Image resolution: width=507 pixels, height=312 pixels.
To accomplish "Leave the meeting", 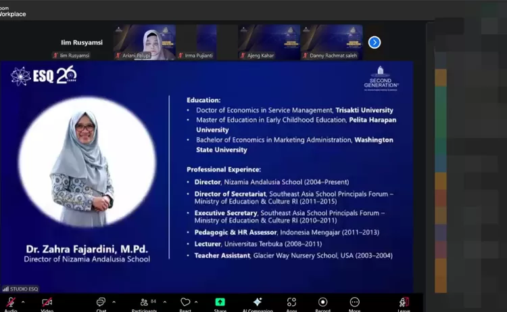I will [x=404, y=305].
